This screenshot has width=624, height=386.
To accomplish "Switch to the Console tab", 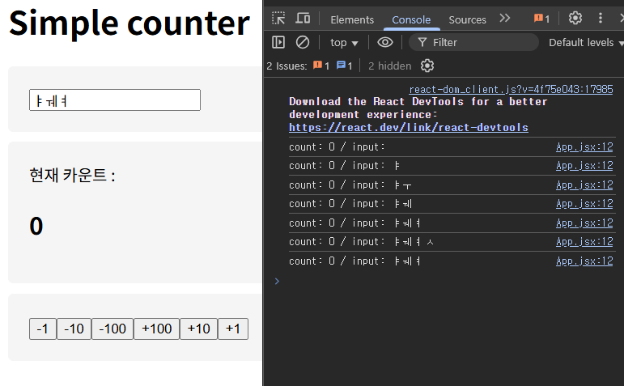I will pos(411,19).
